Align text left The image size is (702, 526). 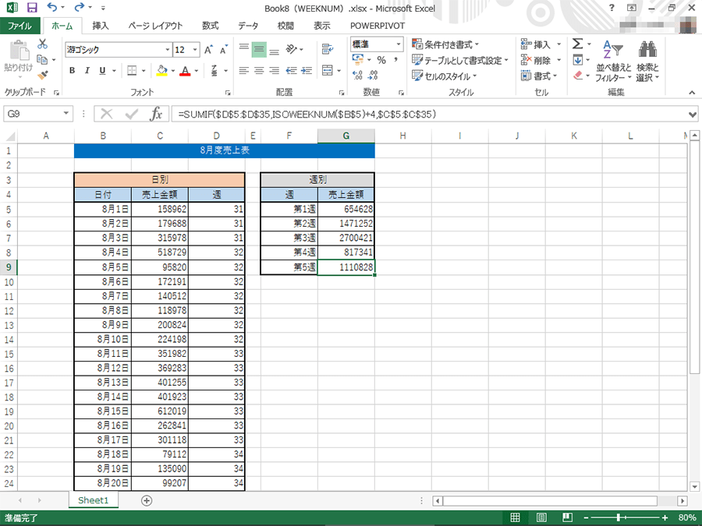244,71
